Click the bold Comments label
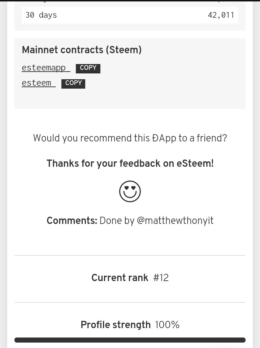Screen dimensions: 260x348 tap(72, 221)
